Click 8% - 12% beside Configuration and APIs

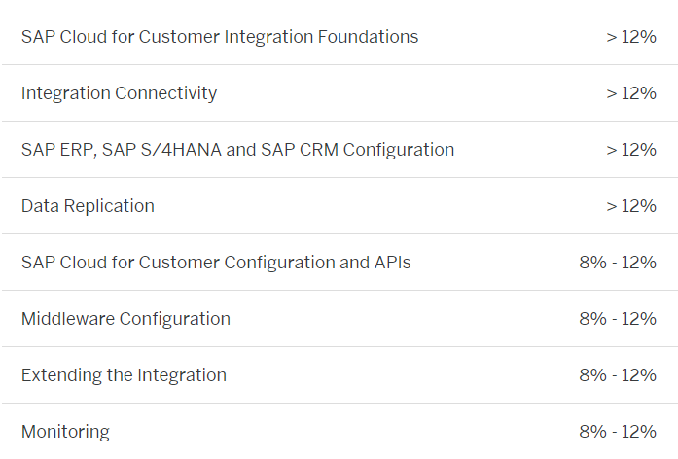(x=618, y=263)
